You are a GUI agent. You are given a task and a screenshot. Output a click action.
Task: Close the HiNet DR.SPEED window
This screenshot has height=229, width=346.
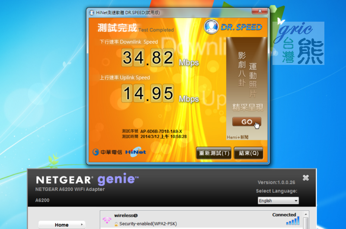pos(260,11)
